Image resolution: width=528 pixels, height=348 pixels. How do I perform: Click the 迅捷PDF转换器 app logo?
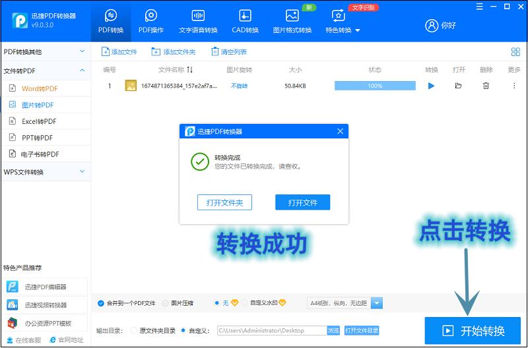coord(20,20)
